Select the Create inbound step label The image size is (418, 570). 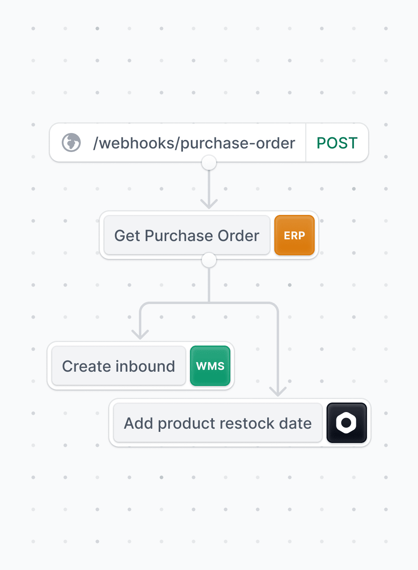(119, 366)
